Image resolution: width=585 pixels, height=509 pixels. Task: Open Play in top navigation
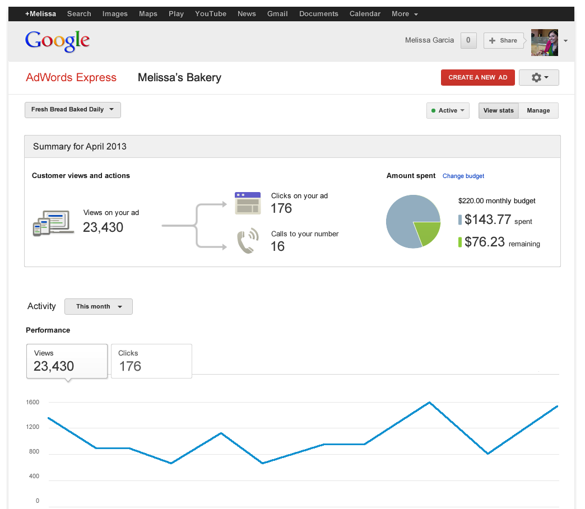[176, 14]
